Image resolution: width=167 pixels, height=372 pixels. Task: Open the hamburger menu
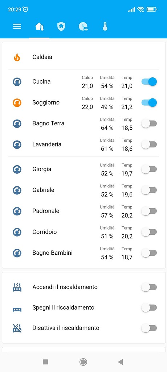click(x=17, y=26)
